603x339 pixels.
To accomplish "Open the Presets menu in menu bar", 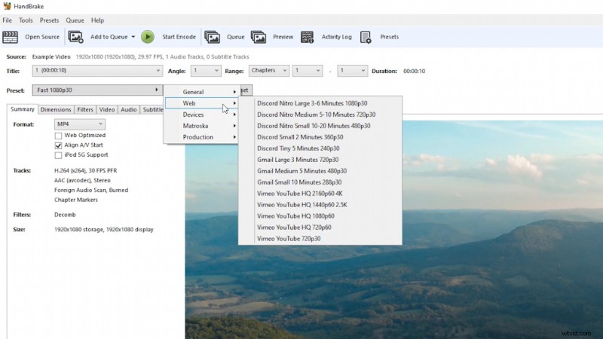I will coord(49,20).
